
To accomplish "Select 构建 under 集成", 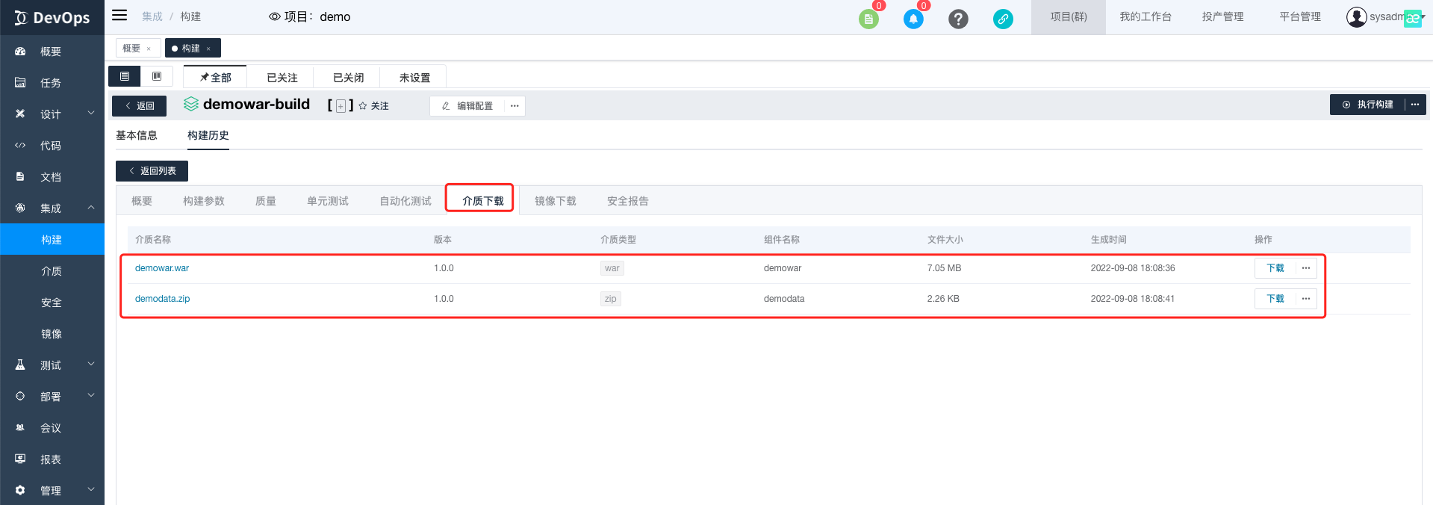I will (52, 240).
